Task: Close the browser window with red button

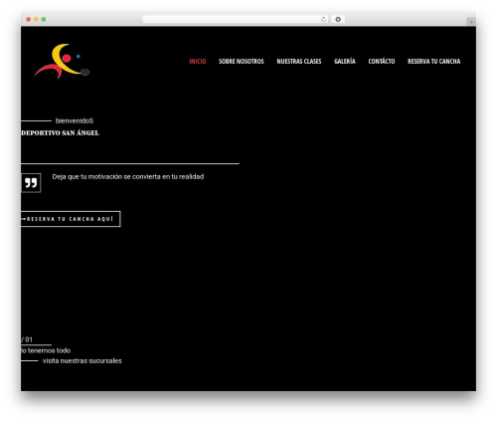Action: 29,19
